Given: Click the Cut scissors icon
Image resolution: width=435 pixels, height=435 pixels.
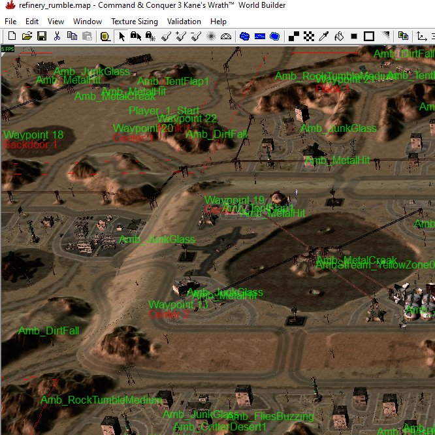Looking at the screenshot, I should 57,36.
